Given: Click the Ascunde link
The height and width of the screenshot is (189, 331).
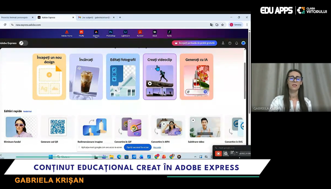Looking at the screenshot, I should click(x=157, y=147).
